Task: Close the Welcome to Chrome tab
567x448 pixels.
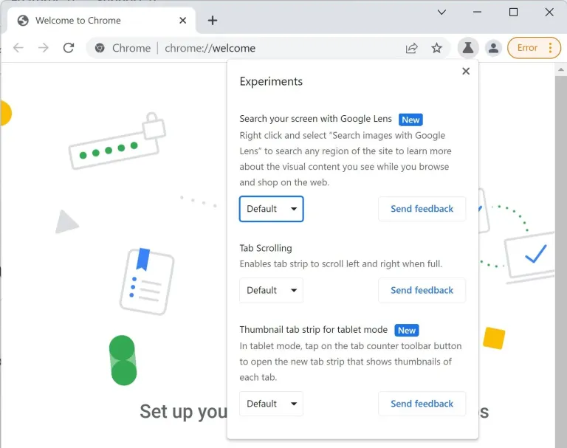Action: 182,20
